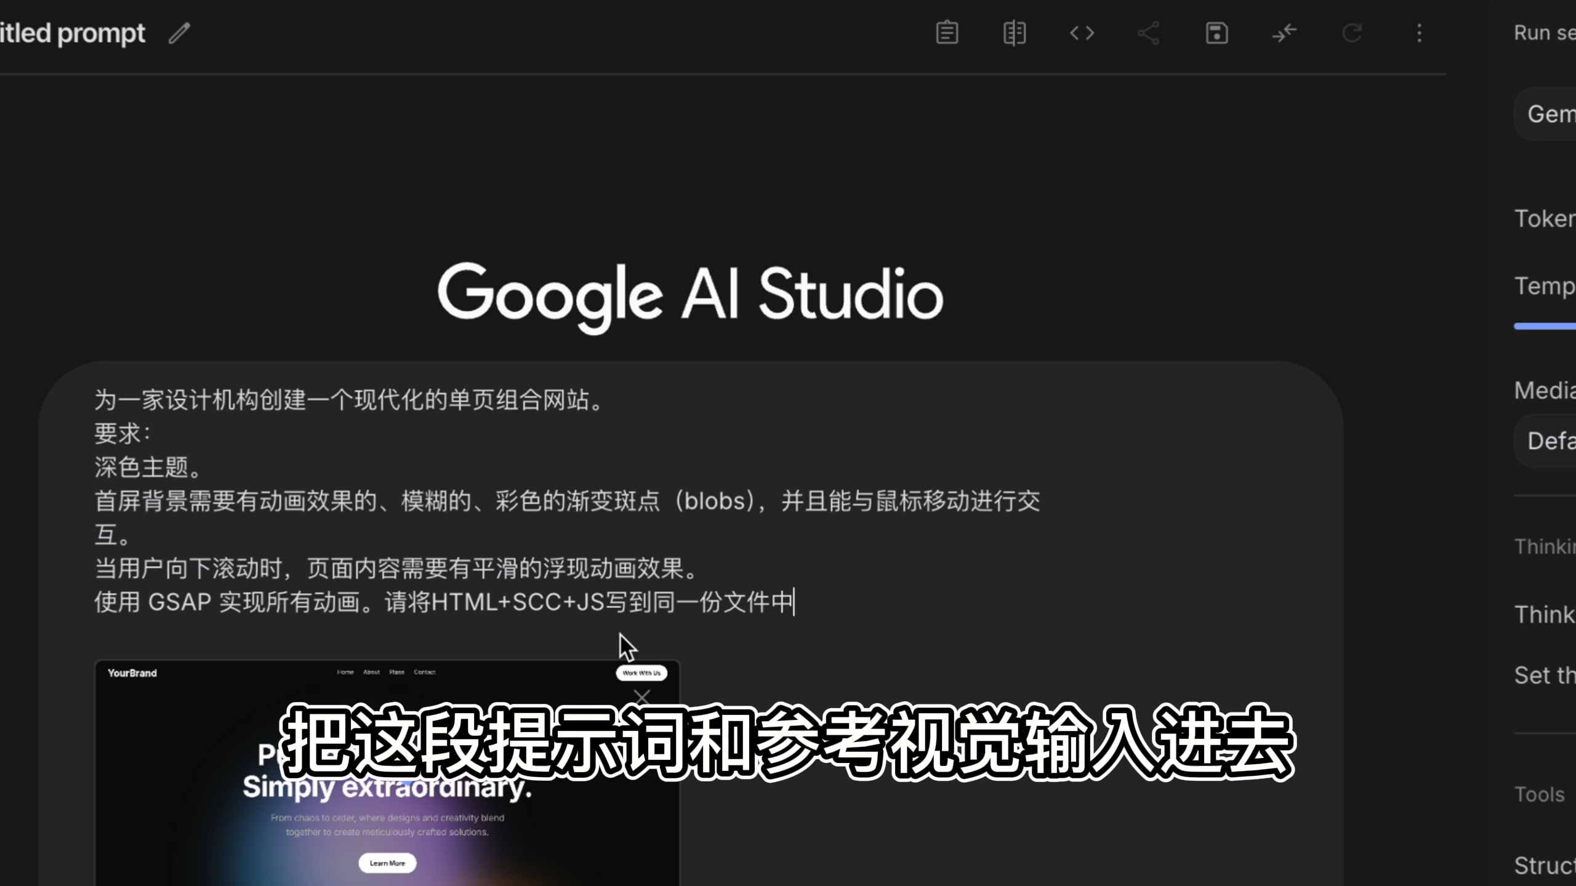Remove the attached image with the X icon
Viewport: 1576px width, 886px height.
tap(642, 697)
